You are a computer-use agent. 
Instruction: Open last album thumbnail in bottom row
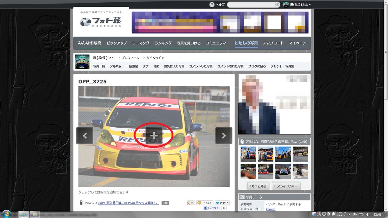tap(300, 172)
